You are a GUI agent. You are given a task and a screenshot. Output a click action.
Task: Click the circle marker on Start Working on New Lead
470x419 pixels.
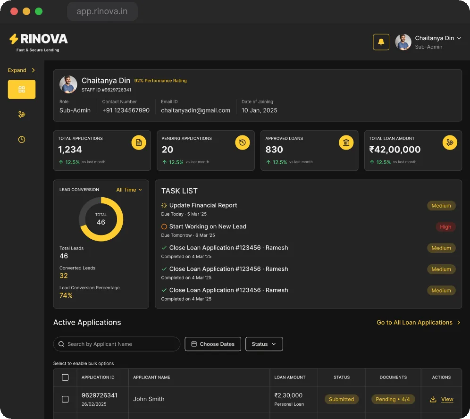[x=164, y=226]
